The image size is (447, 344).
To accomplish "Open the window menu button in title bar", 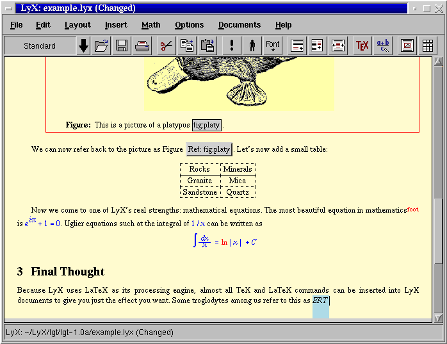I will pos(9,8).
